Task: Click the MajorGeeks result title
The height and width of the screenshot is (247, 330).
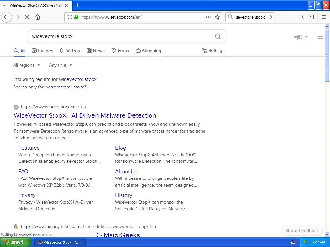Action: coord(118,235)
